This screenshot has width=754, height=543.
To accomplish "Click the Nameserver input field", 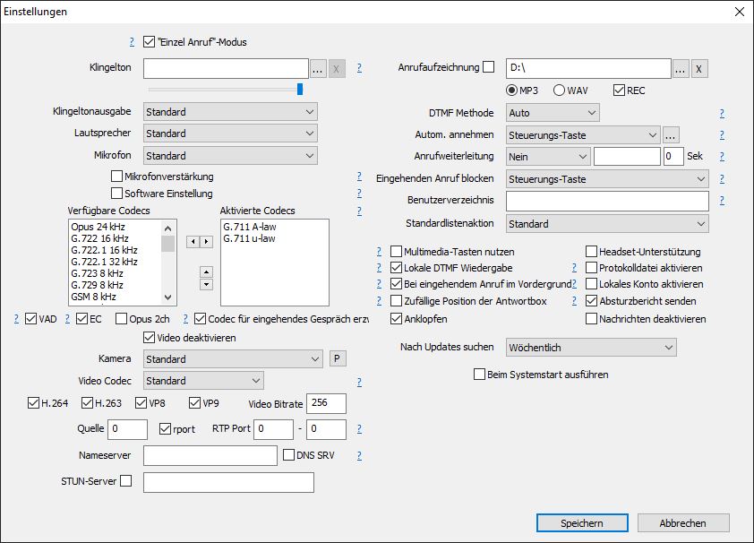I will pos(210,455).
